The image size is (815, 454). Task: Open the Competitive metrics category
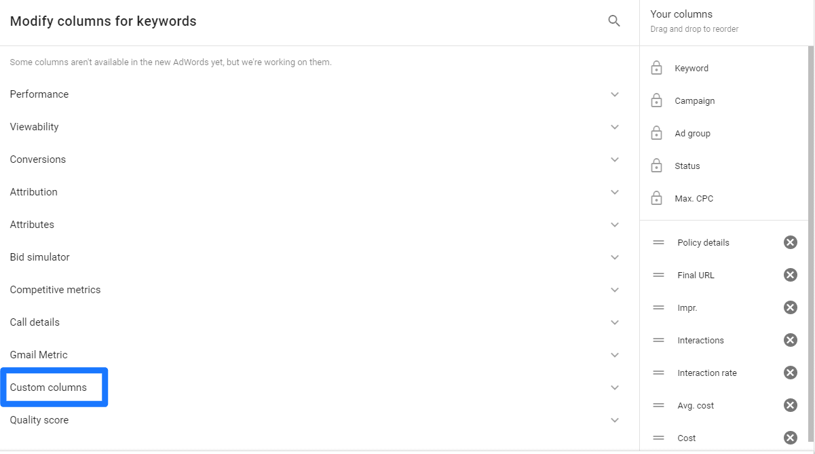[x=55, y=290]
